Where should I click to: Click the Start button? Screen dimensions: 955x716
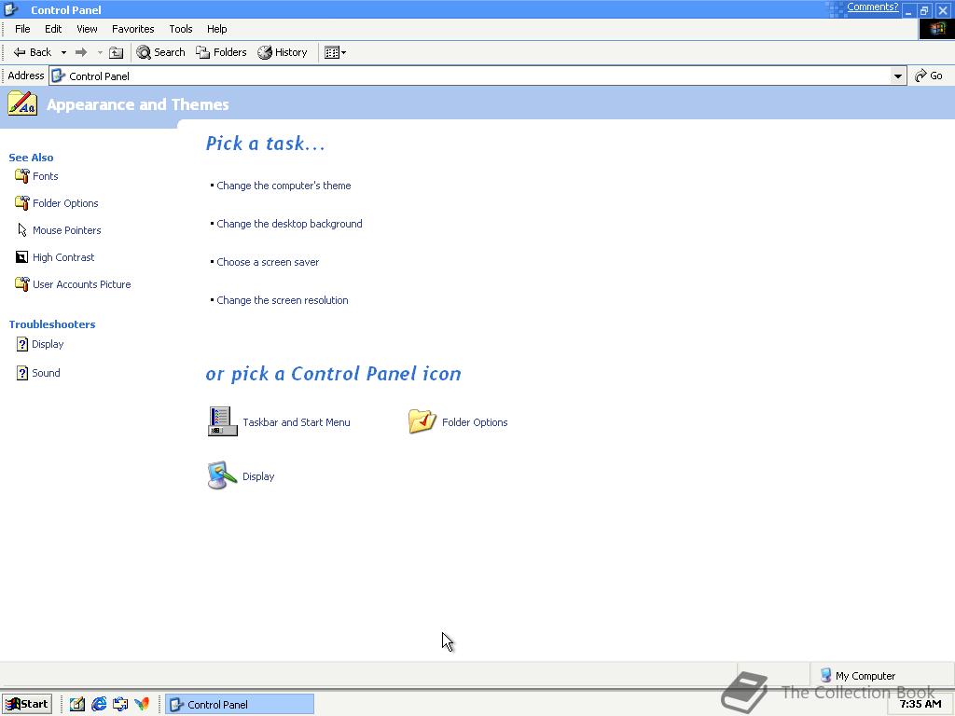pos(27,705)
